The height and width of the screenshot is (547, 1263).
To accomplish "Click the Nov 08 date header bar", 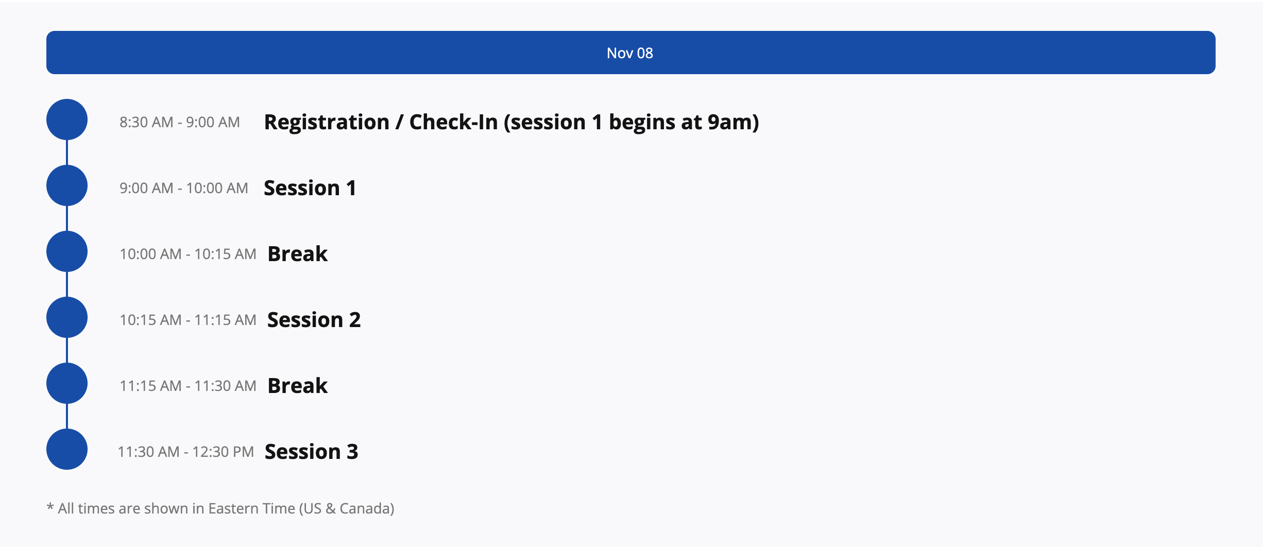I will (x=630, y=53).
